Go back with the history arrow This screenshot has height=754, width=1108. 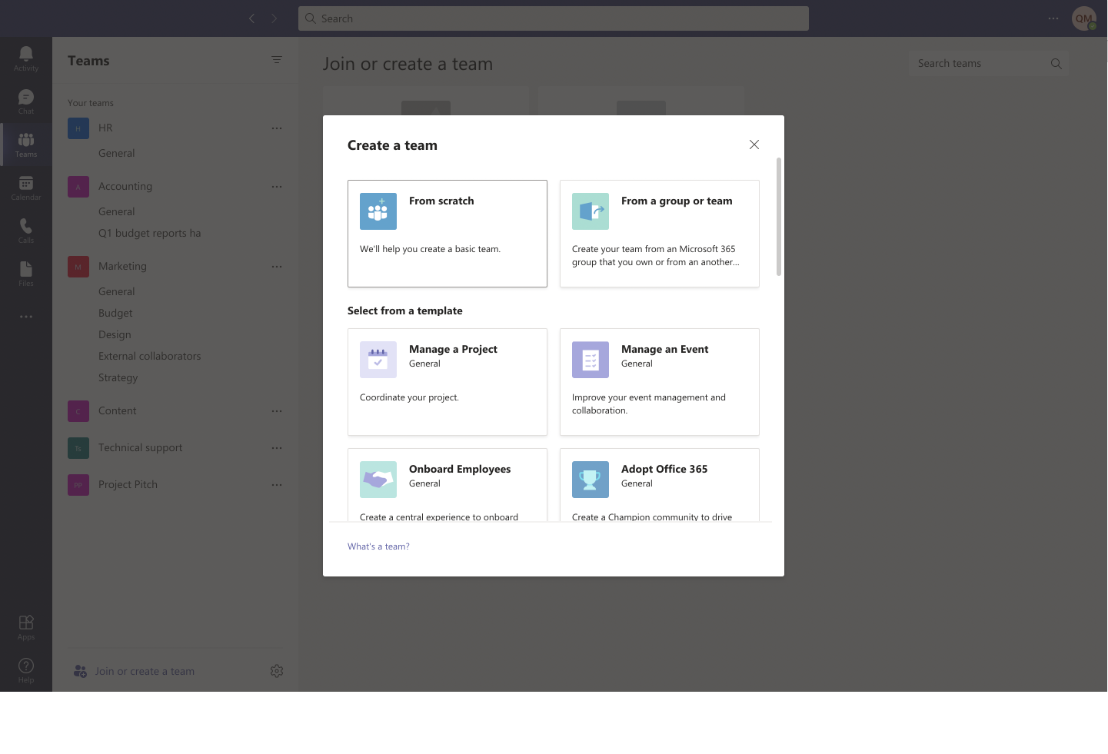(251, 18)
